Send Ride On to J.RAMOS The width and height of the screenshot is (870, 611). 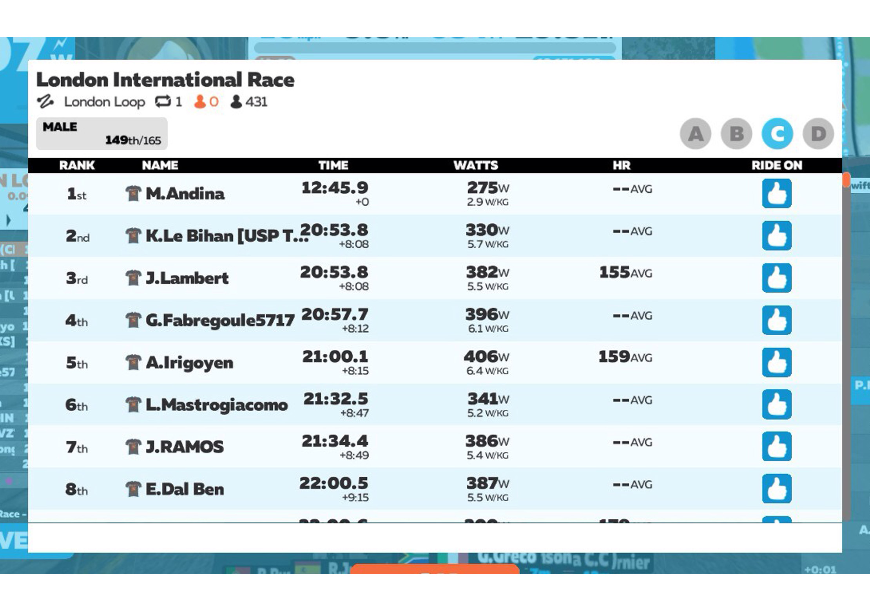click(x=776, y=447)
